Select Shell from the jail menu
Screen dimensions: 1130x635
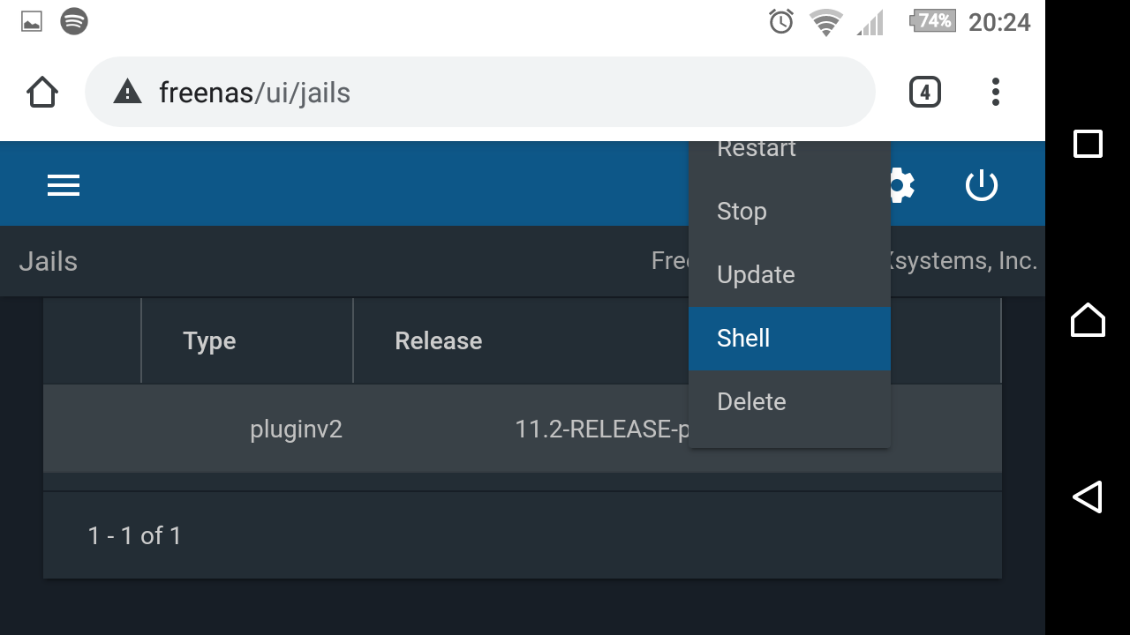[789, 339]
